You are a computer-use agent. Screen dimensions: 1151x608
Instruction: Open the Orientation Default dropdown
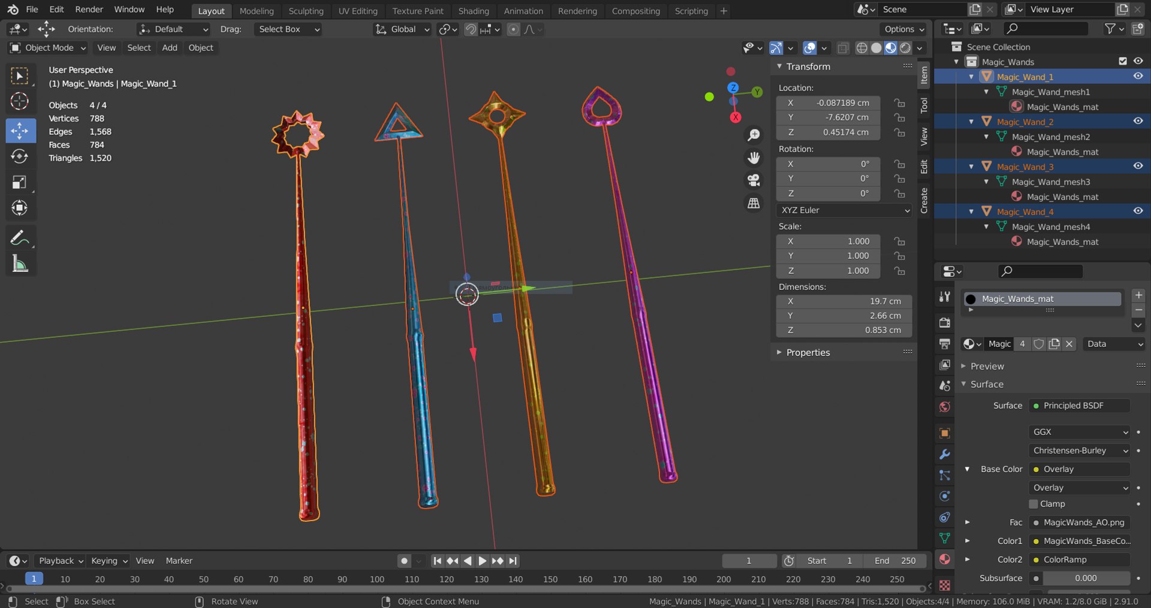pyautogui.click(x=173, y=29)
